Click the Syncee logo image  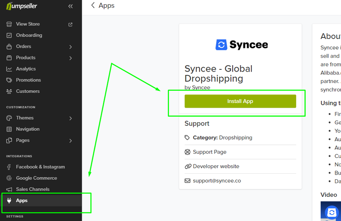click(x=242, y=45)
